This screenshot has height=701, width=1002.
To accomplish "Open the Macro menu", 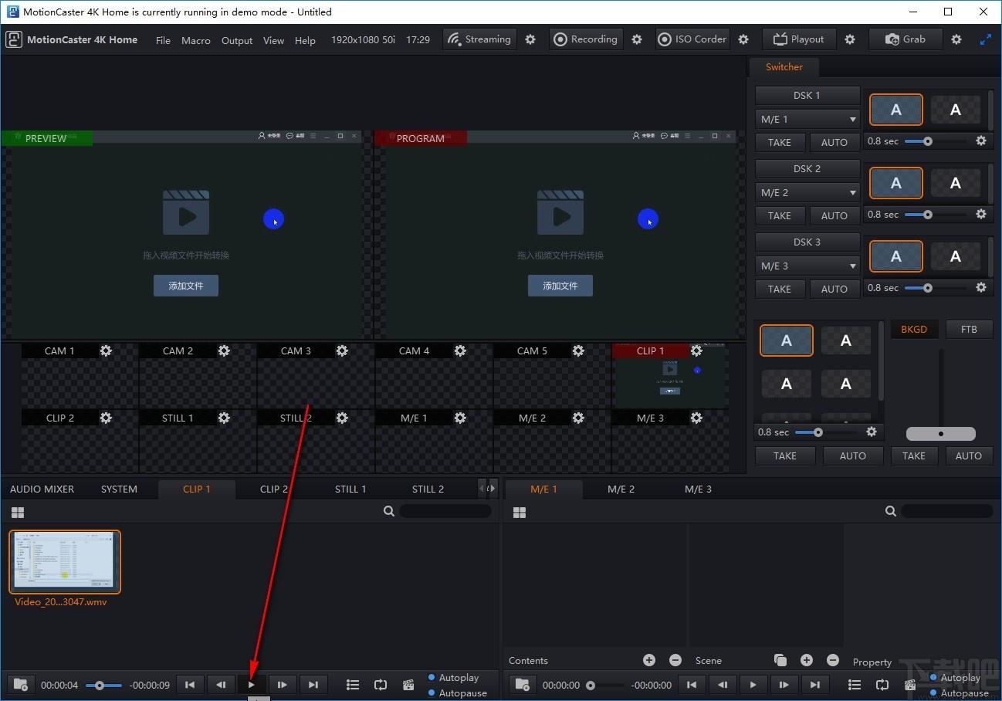I will [196, 40].
